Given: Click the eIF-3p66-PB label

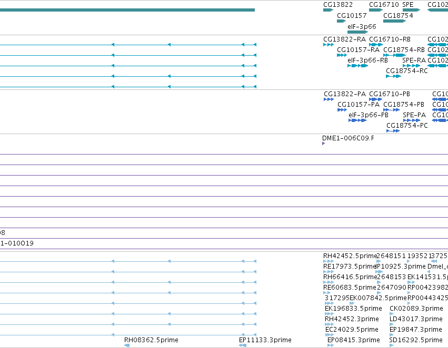Looking at the screenshot, I should (369, 115).
